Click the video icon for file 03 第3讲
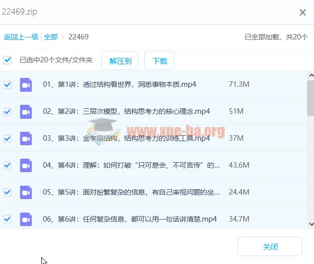 (x=26, y=139)
